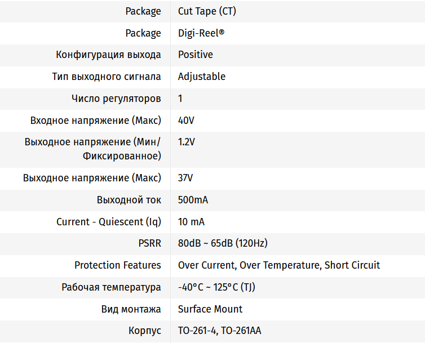
Task: Click the 37V maximum output voltage
Action: [185, 178]
